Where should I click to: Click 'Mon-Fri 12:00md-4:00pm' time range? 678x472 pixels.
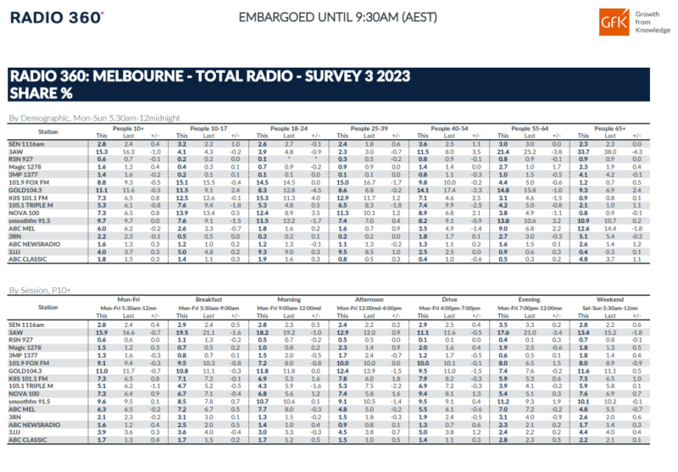coord(370,308)
